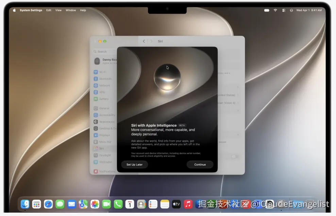The image size is (336, 216).
Task: Open the Edit menu
Action: coord(49,10)
